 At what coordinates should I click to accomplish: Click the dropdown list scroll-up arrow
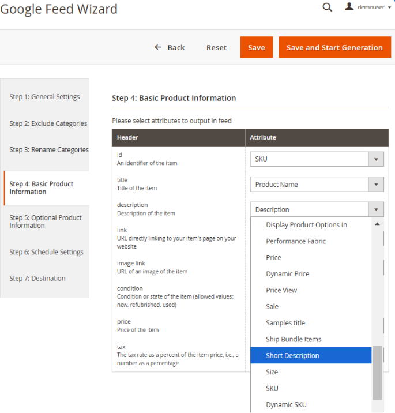pyautogui.click(x=377, y=224)
